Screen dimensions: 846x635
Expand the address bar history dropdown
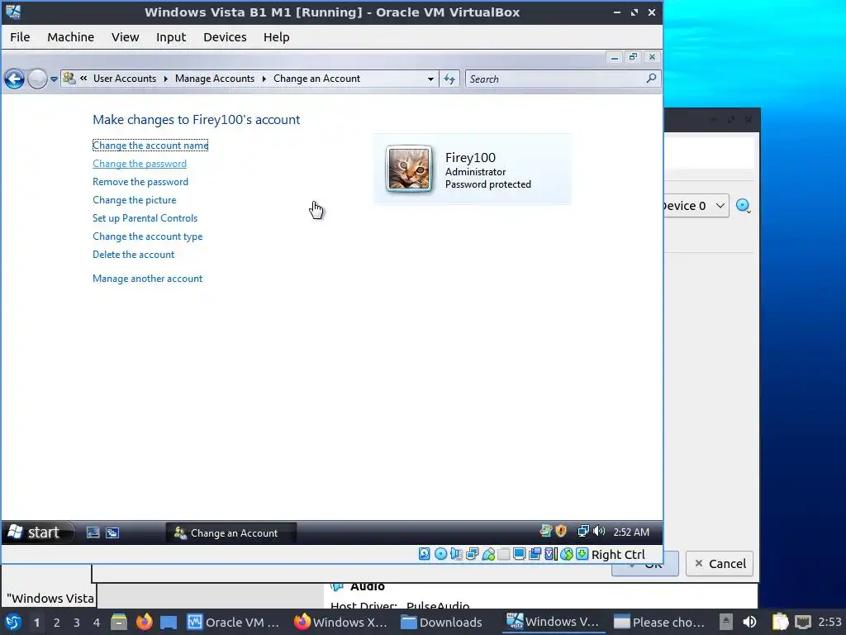point(430,79)
